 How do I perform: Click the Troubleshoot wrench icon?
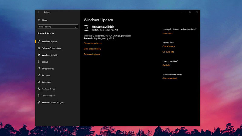point(39,69)
